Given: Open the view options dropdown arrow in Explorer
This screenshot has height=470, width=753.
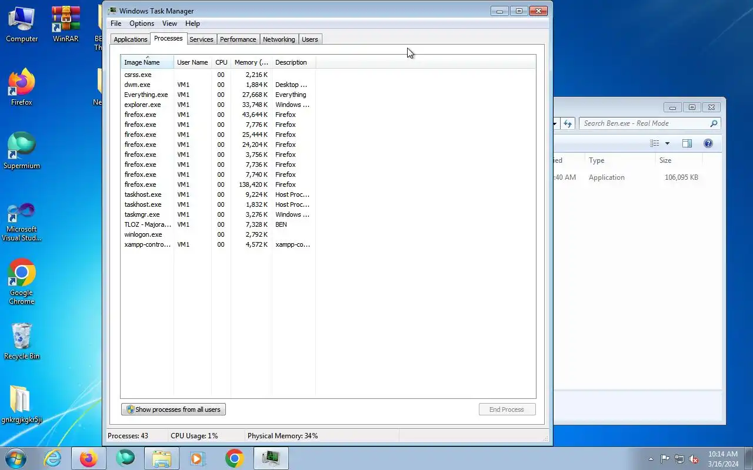Looking at the screenshot, I should (x=667, y=143).
